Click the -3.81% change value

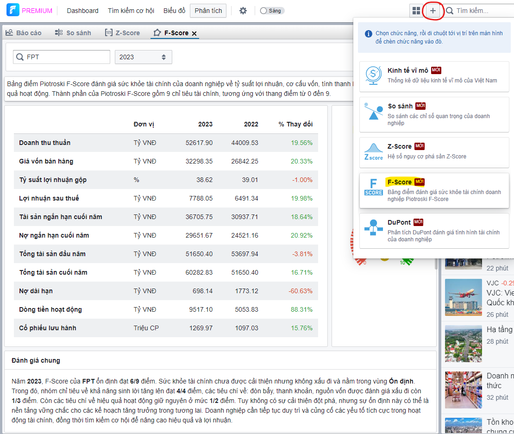click(302, 254)
